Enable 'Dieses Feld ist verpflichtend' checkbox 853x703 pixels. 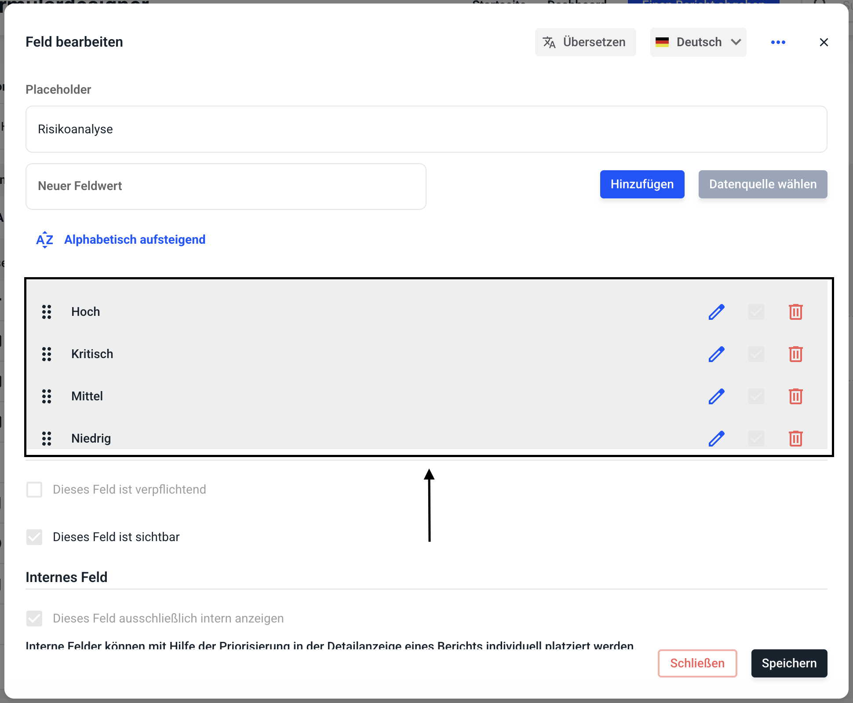click(34, 490)
